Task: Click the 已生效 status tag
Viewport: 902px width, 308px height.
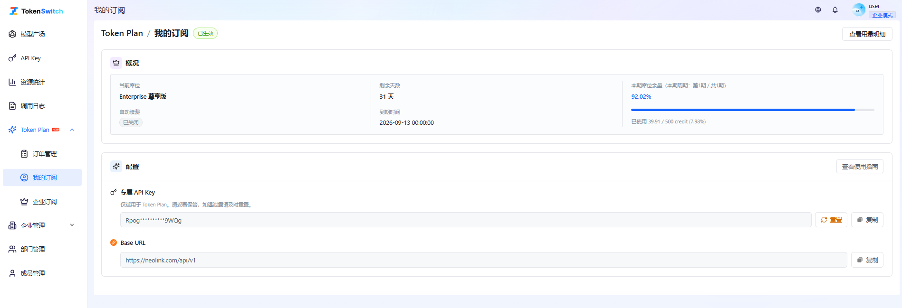Action: [x=205, y=33]
